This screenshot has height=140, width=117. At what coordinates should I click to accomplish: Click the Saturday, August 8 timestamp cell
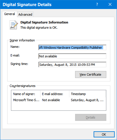[x=87, y=100]
